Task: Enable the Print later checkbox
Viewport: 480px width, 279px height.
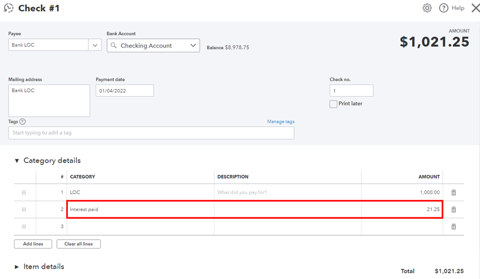Action: (333, 104)
